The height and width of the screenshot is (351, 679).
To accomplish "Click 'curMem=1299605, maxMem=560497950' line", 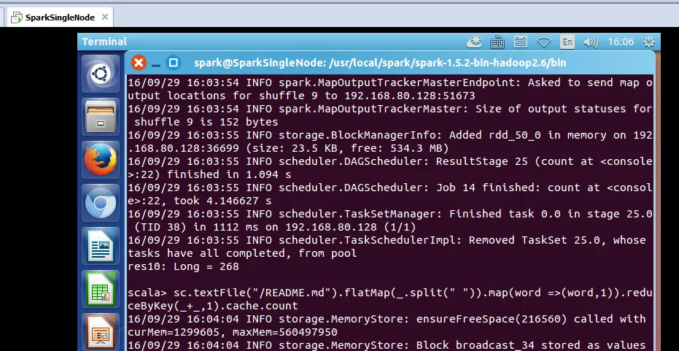I will pos(233,332).
